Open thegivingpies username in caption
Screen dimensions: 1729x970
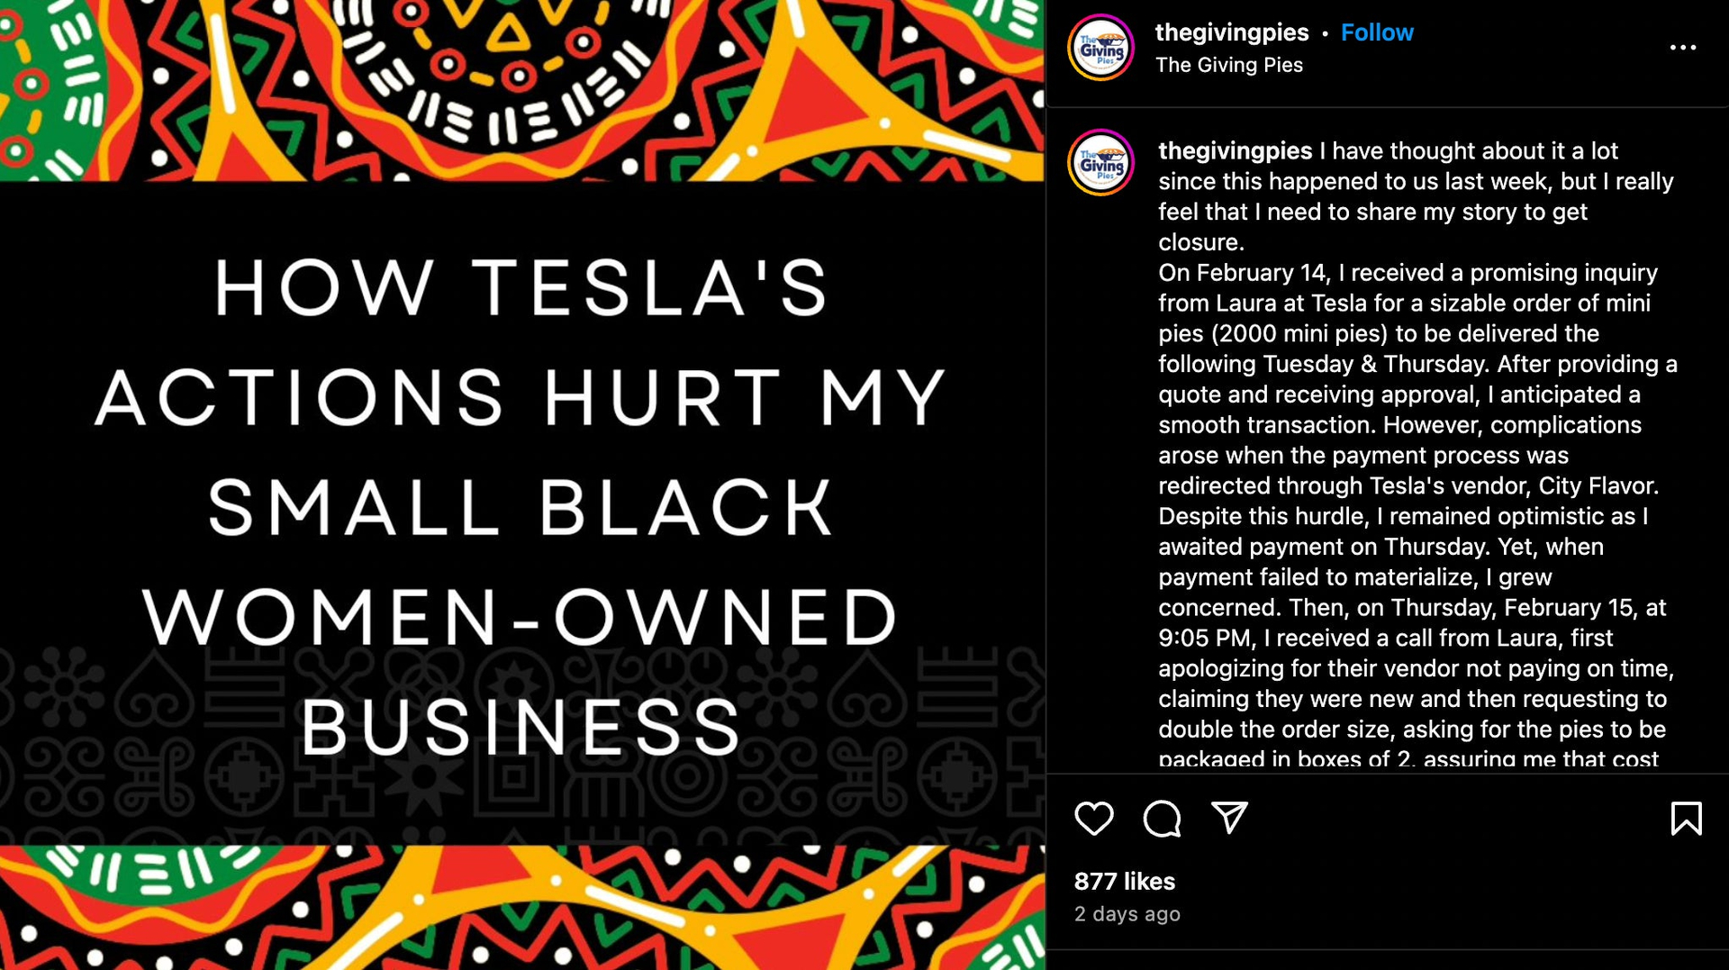(x=1235, y=150)
